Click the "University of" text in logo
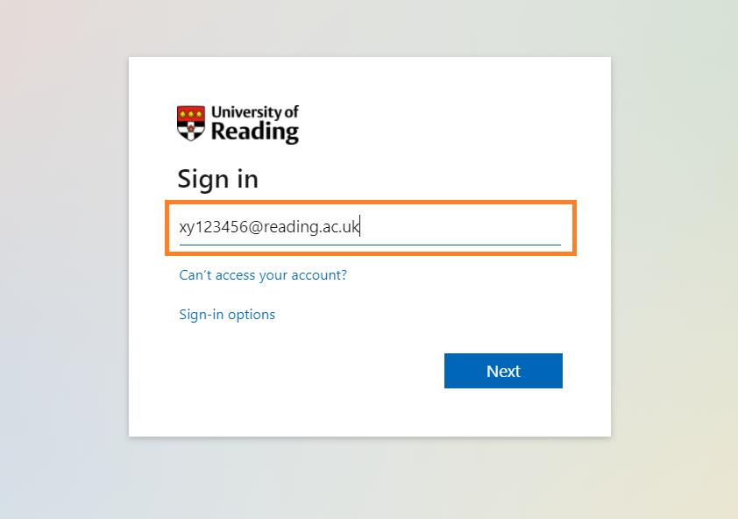The height and width of the screenshot is (519, 738). [255, 112]
